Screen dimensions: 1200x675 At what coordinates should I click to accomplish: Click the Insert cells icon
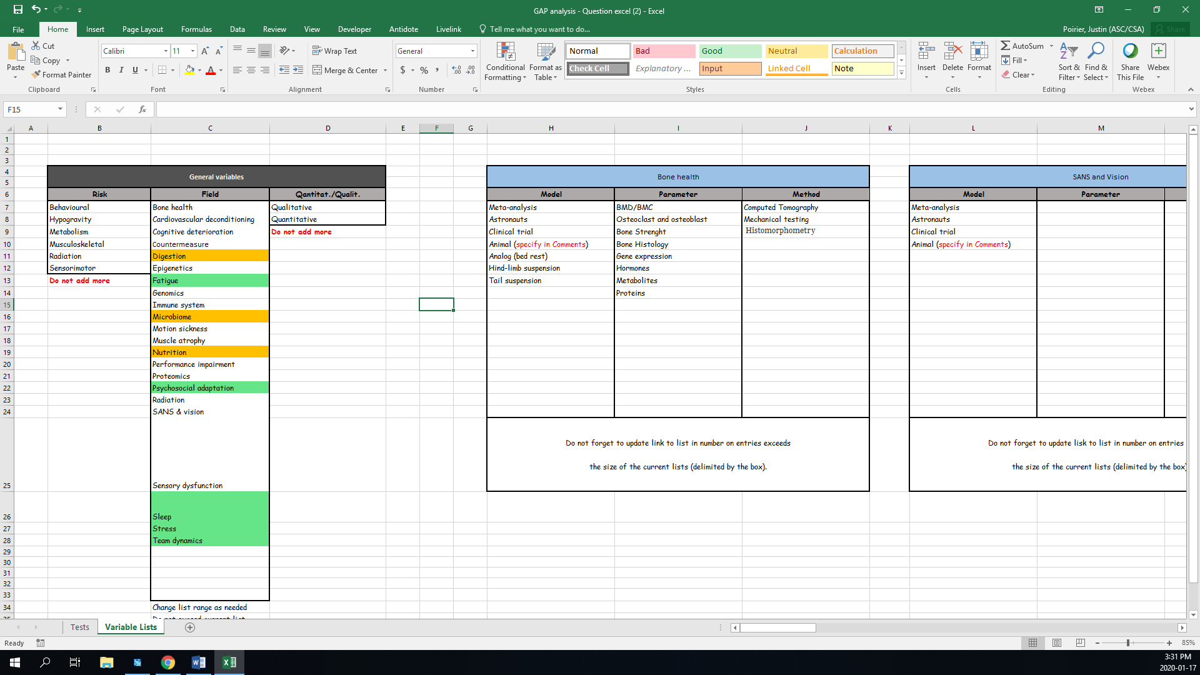pos(926,52)
